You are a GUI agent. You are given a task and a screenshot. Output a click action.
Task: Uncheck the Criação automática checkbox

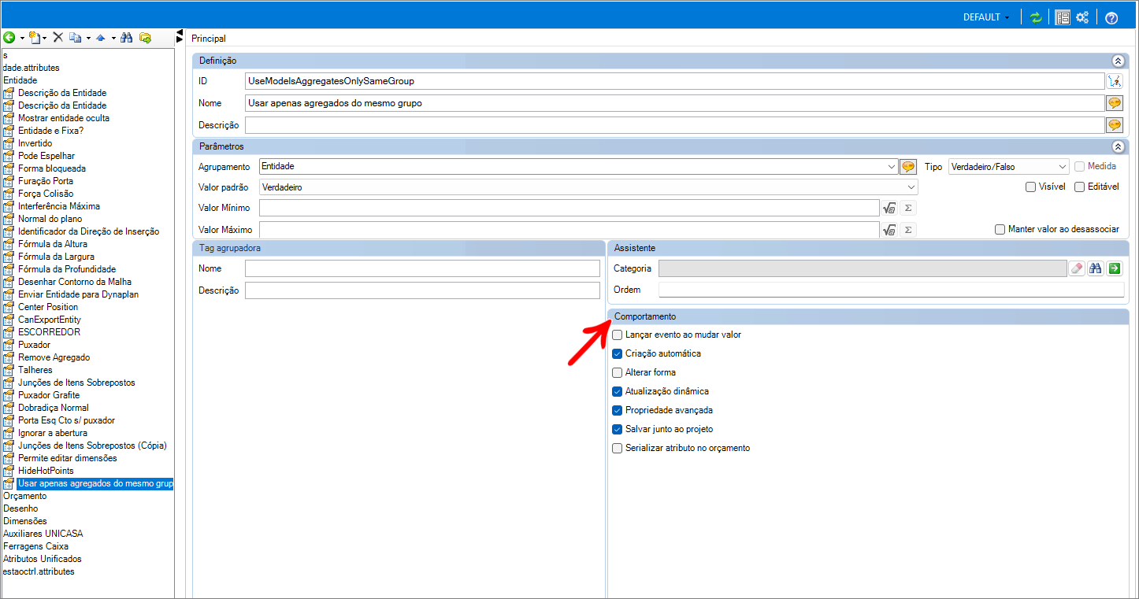coord(618,354)
